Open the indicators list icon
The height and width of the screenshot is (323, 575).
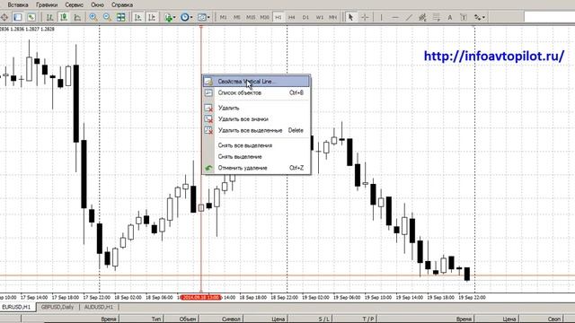click(168, 17)
